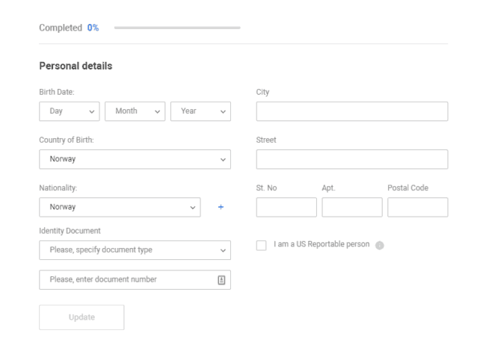486x354 pixels.
Task: Open the Nationality dropdown showing Norway
Action: coord(120,207)
